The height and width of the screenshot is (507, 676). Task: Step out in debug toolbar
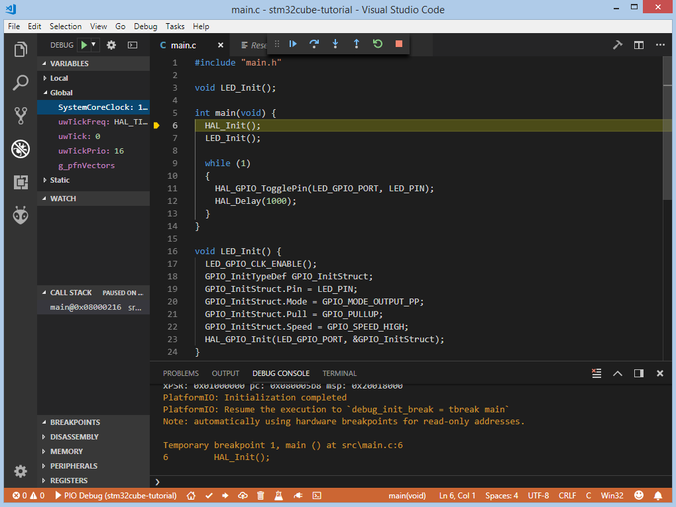pyautogui.click(x=357, y=44)
